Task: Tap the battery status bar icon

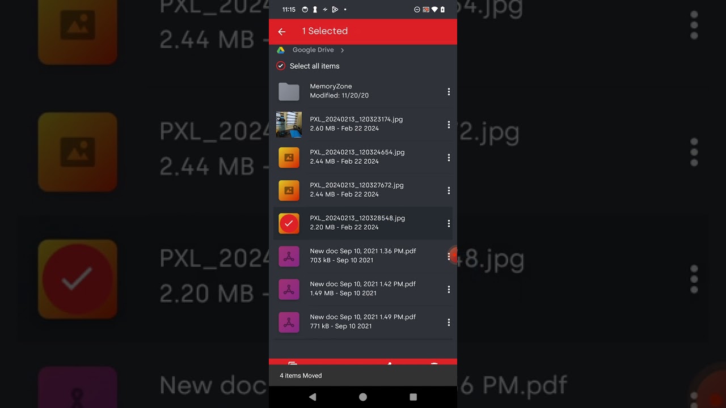Action: coord(443,10)
